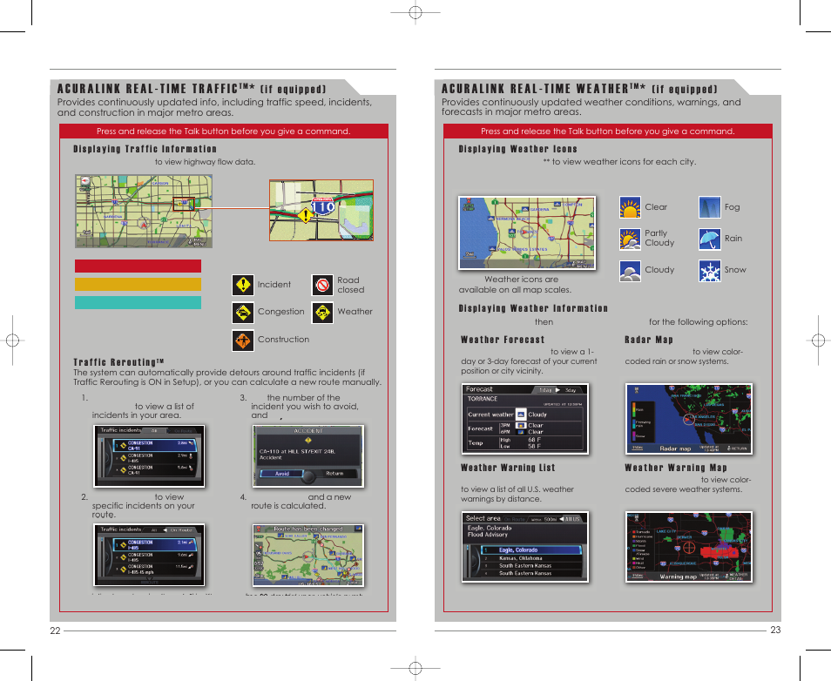Click the yellow traffic flow color bar
The width and height of the screenshot is (831, 681).
coord(138,285)
